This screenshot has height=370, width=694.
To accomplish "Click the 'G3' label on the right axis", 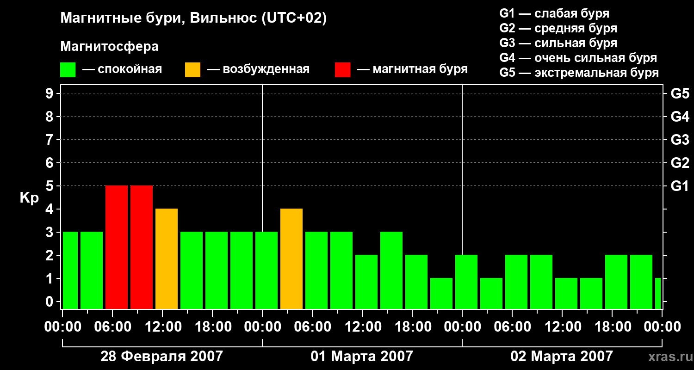I will tap(680, 140).
